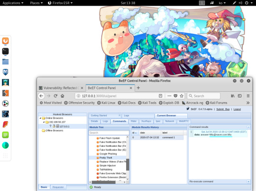Bookmark this page with star icon

182,96
